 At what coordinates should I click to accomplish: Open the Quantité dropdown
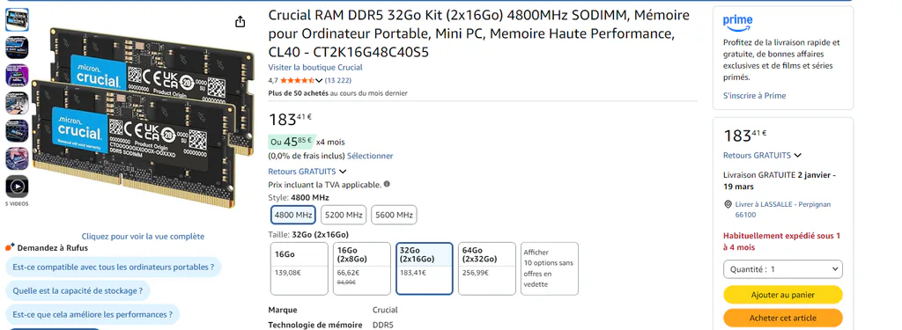point(783,269)
